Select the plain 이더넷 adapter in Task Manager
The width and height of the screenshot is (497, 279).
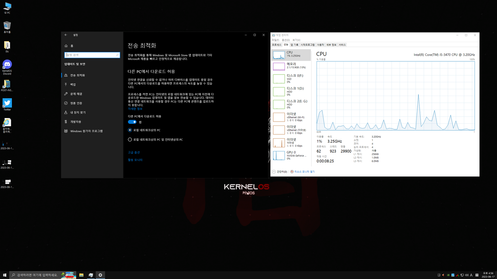coord(291,143)
